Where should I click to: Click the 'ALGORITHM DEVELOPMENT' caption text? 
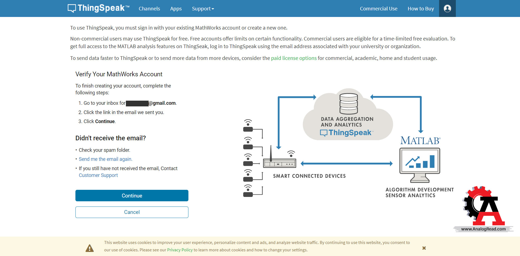(420, 190)
